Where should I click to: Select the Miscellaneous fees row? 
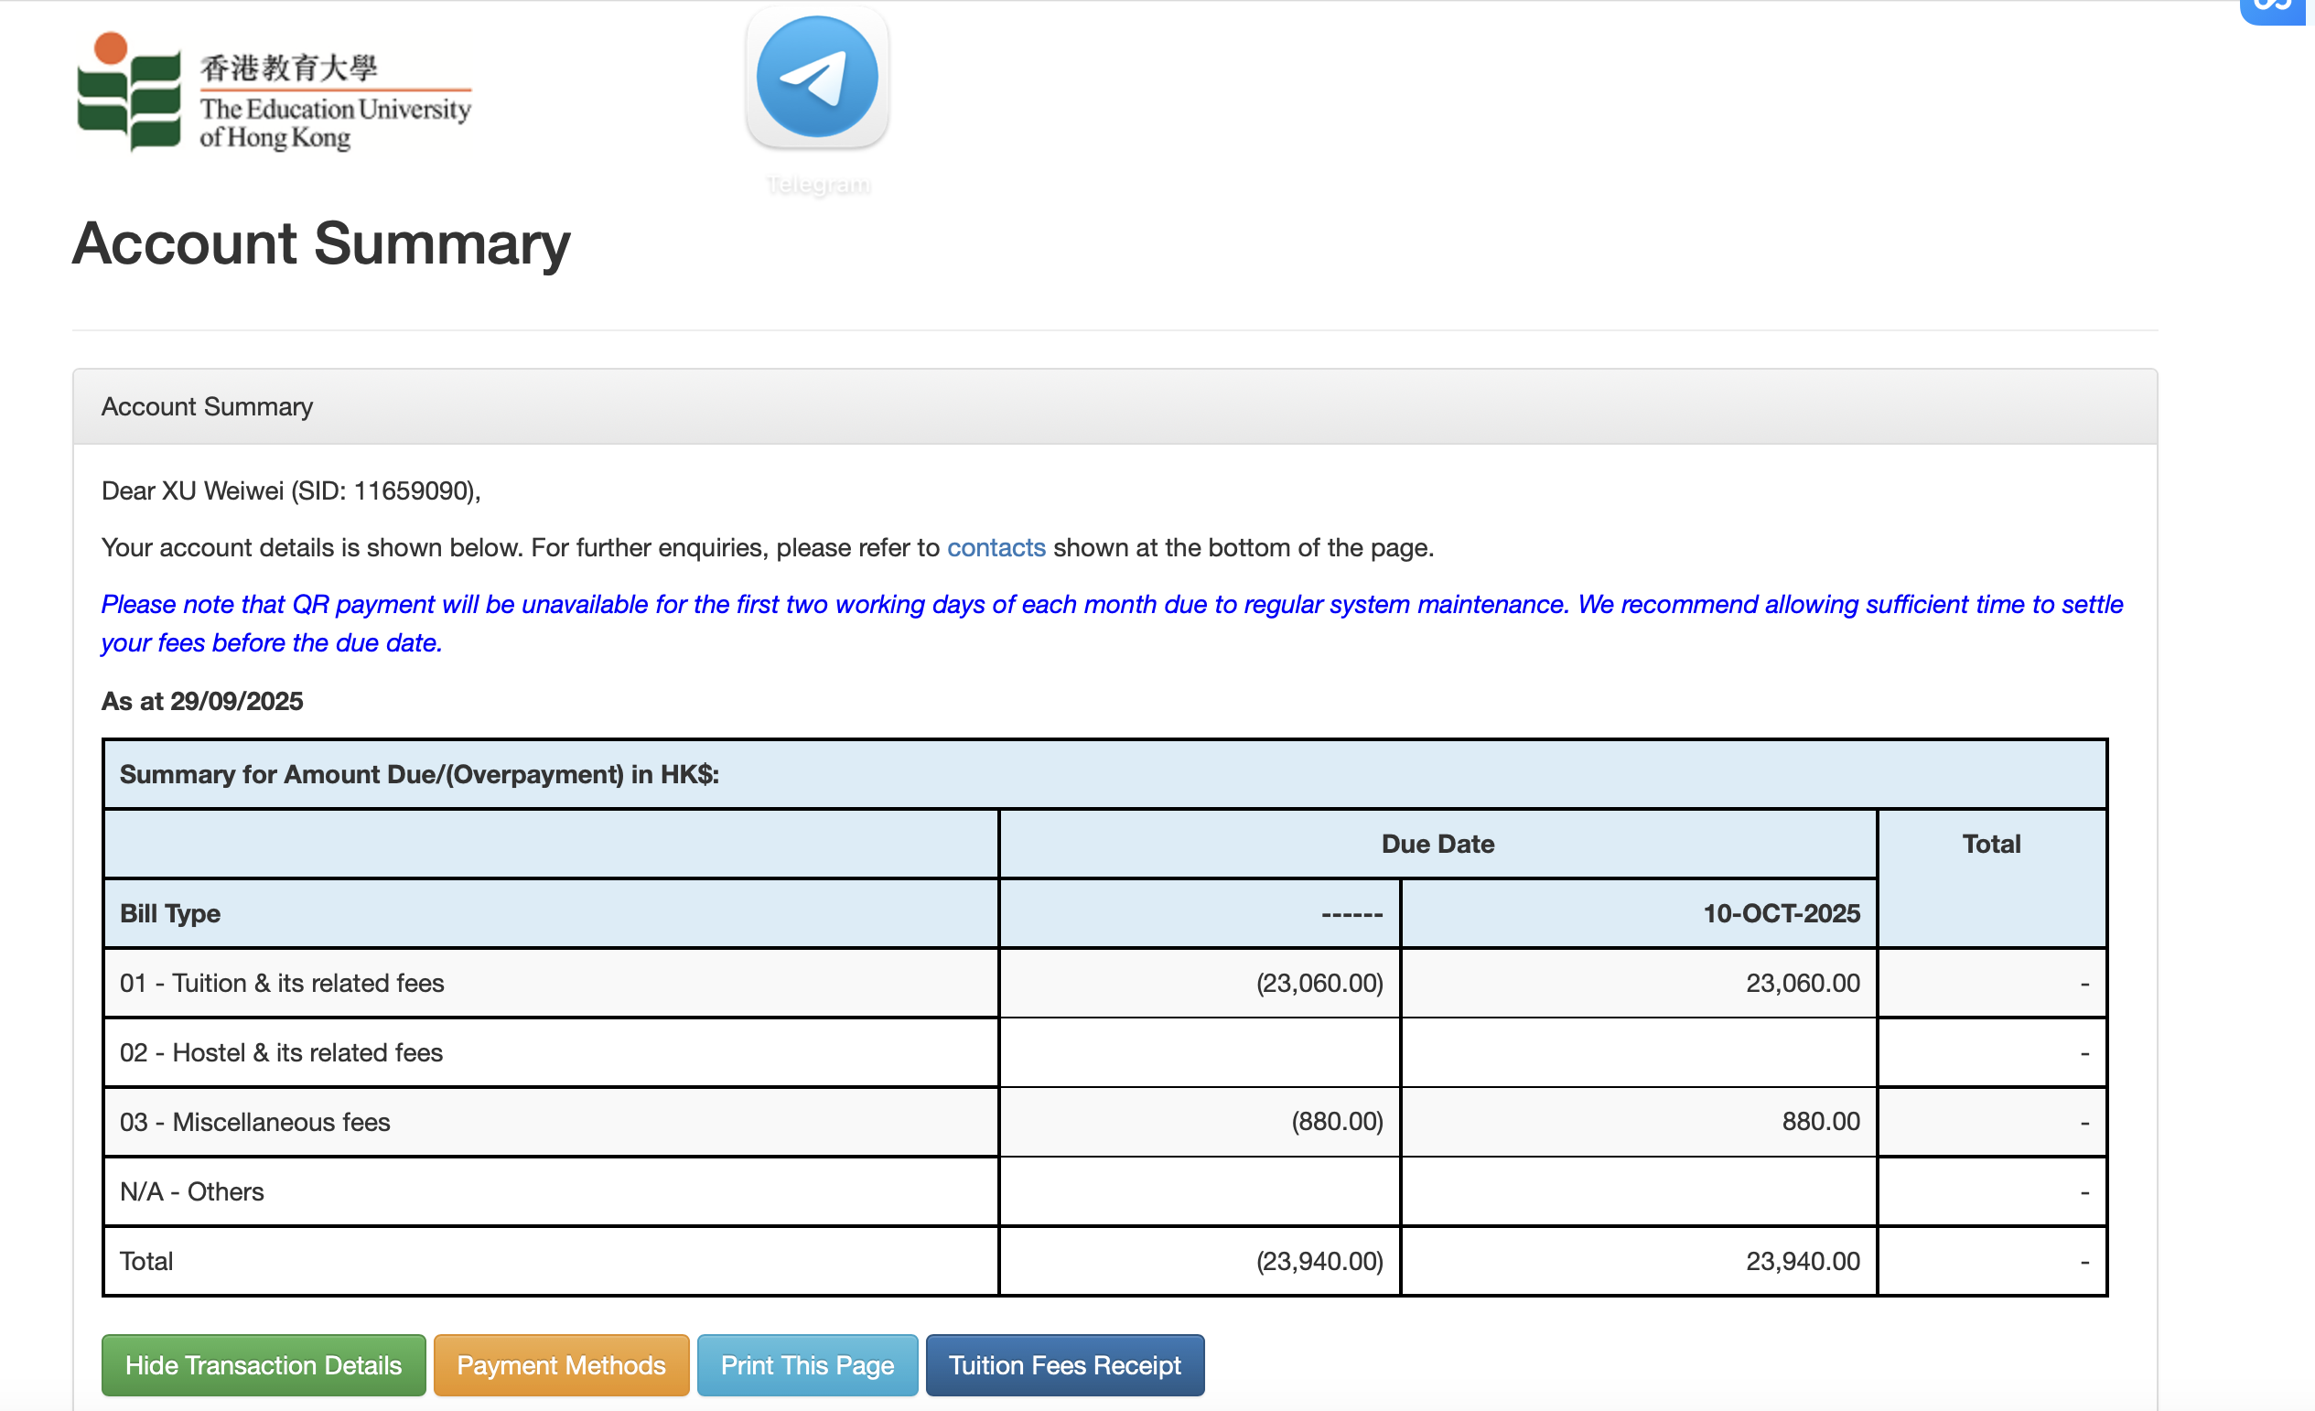tap(254, 1122)
